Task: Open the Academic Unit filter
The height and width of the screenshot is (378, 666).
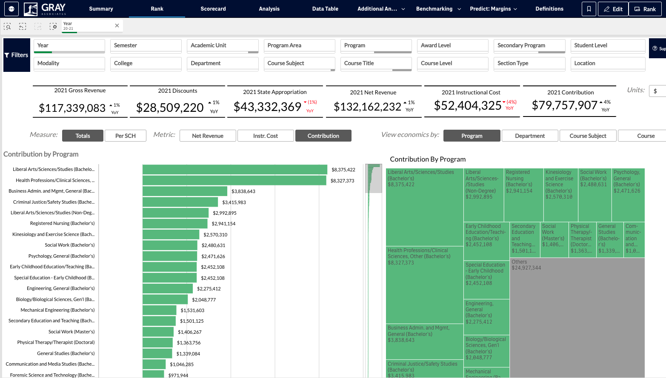Action: pyautogui.click(x=223, y=46)
